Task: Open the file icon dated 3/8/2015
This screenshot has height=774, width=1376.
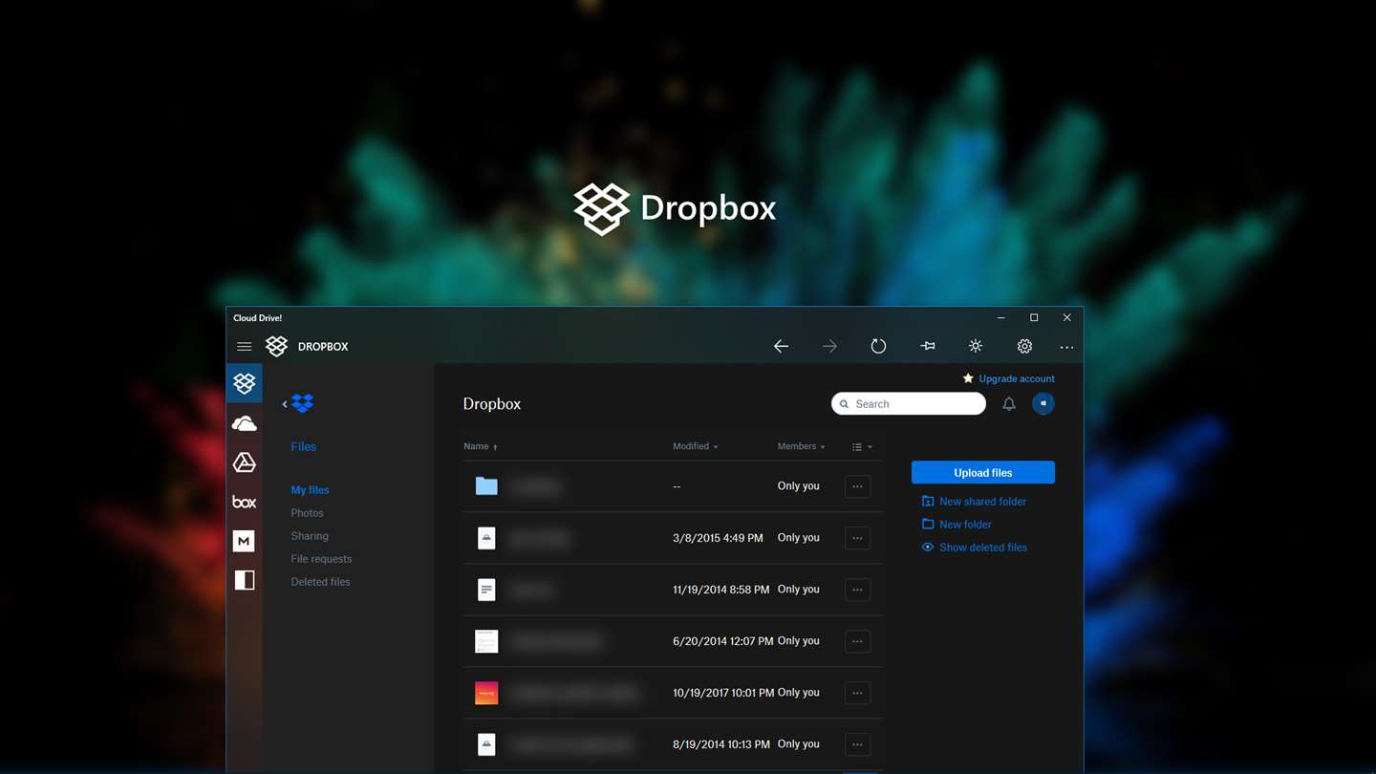Action: (486, 538)
